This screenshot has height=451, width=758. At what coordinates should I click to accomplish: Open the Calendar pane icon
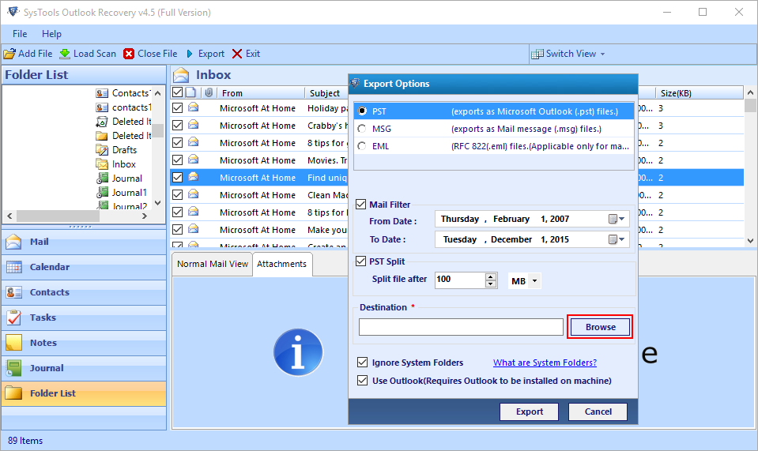click(13, 267)
